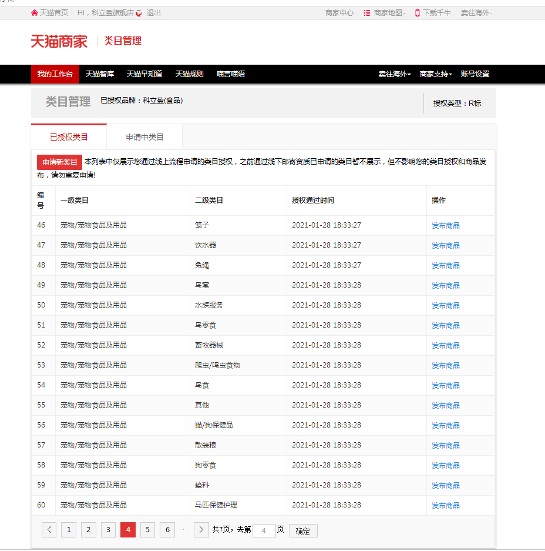
Task: Click 发布商品 for the 鸟零食 row
Action: [445, 326]
